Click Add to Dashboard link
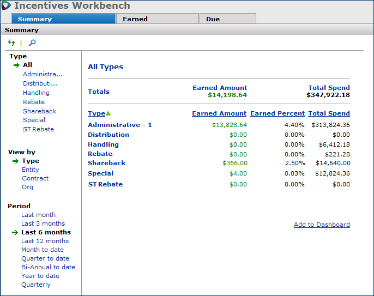Image resolution: width=374 pixels, height=296 pixels. (x=322, y=225)
